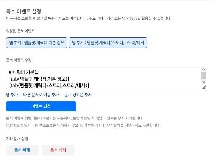Select the '템플릿:캐릭터/스토리,스토리/대사' tab event tag

click(x=108, y=42)
